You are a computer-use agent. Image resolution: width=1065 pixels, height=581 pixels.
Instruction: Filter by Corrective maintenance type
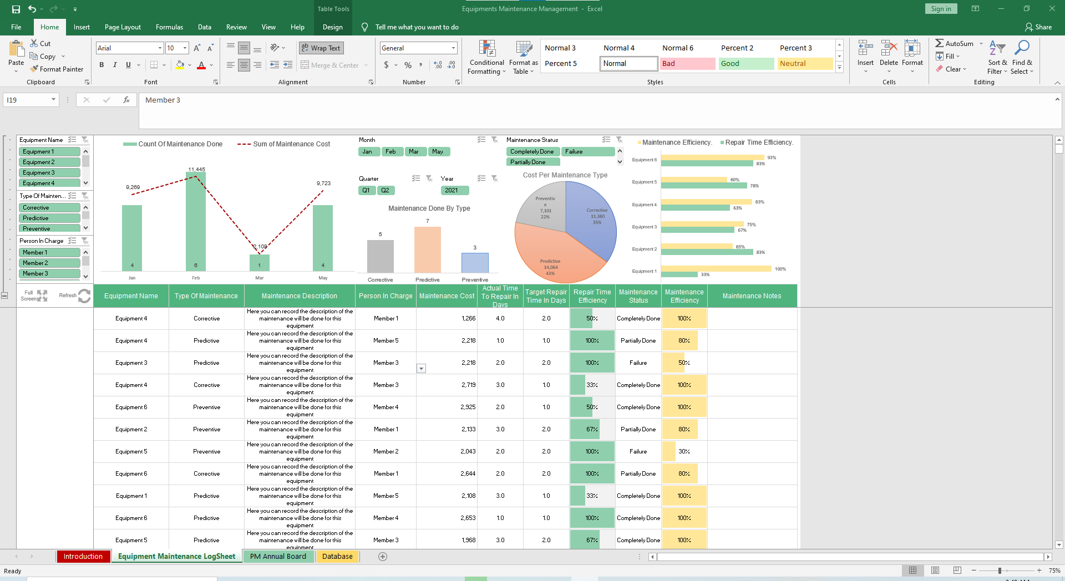point(49,207)
